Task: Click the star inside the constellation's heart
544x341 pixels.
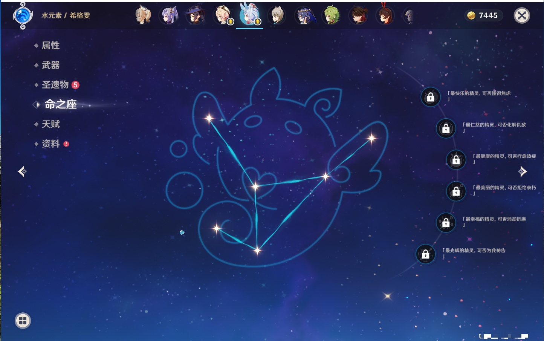Action: click(255, 186)
